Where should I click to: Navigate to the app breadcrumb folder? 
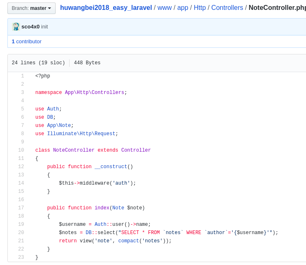(182, 8)
